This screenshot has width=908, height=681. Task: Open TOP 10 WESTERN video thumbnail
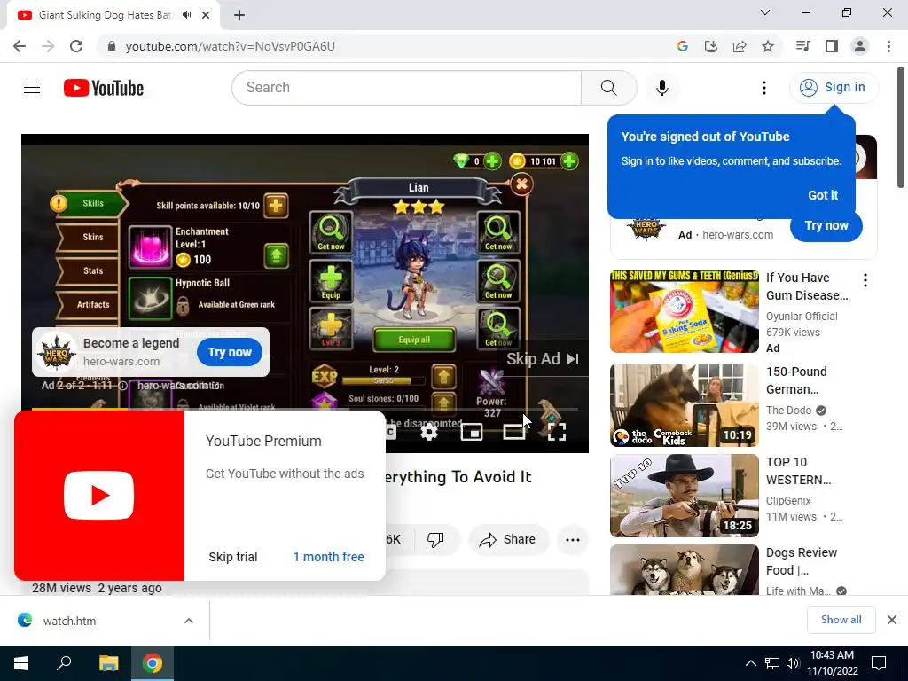click(x=684, y=496)
